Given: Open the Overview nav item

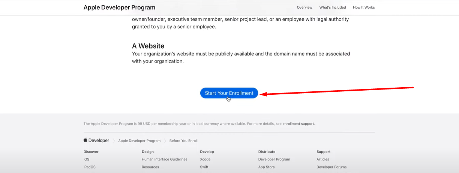Looking at the screenshot, I should tap(304, 7).
